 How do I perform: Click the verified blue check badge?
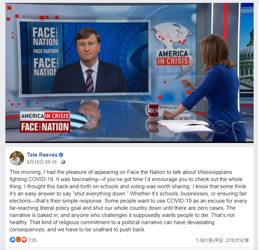click(x=61, y=155)
